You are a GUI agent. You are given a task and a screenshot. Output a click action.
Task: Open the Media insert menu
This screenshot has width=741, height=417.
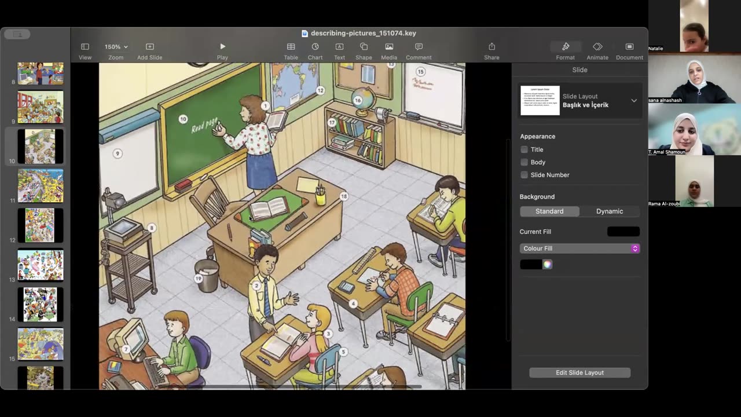click(389, 46)
